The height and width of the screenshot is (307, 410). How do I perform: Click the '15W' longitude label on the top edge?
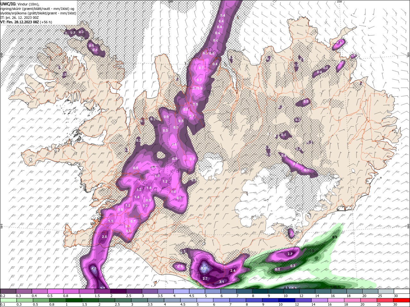click(339, 2)
